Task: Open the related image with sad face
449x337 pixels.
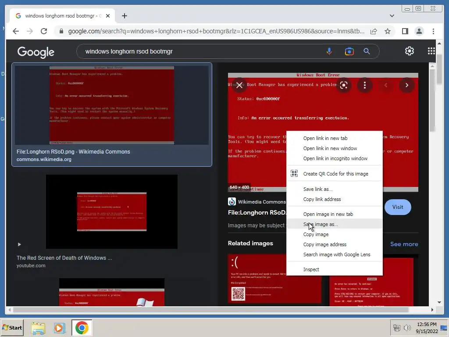Action: [274, 279]
